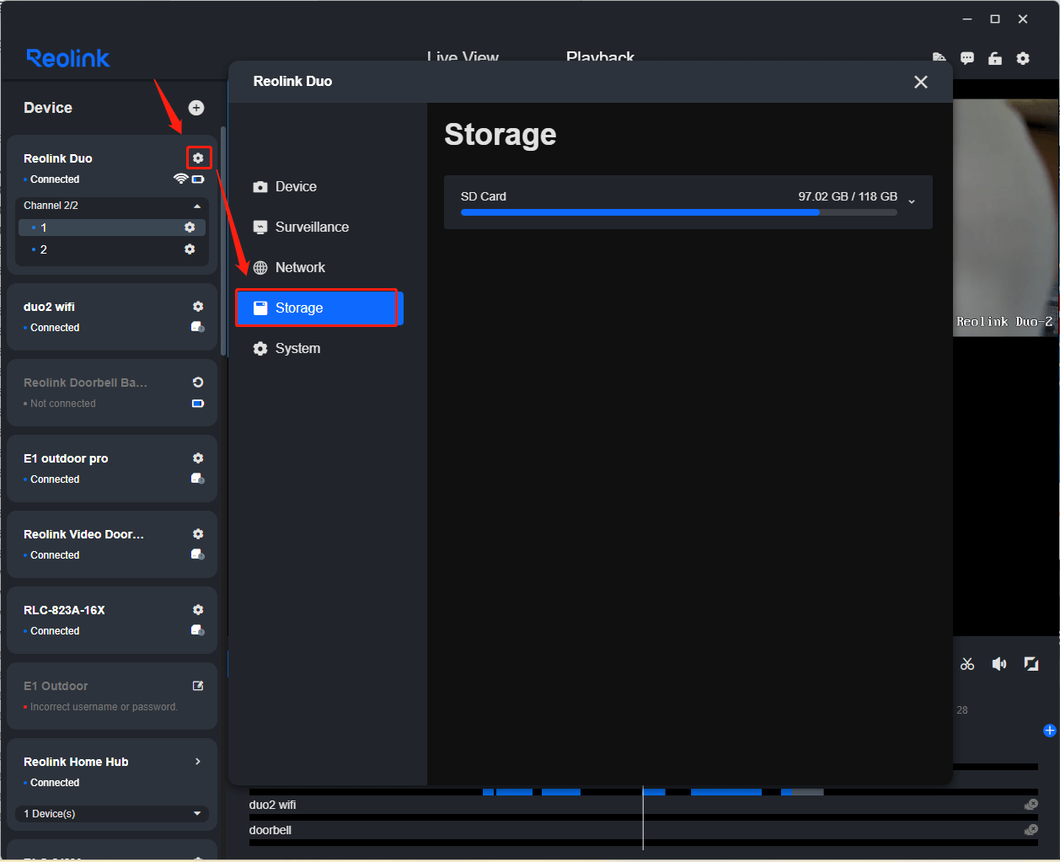1060x862 pixels.
Task: Select the Reolink Duo device card
Action: pos(112,205)
